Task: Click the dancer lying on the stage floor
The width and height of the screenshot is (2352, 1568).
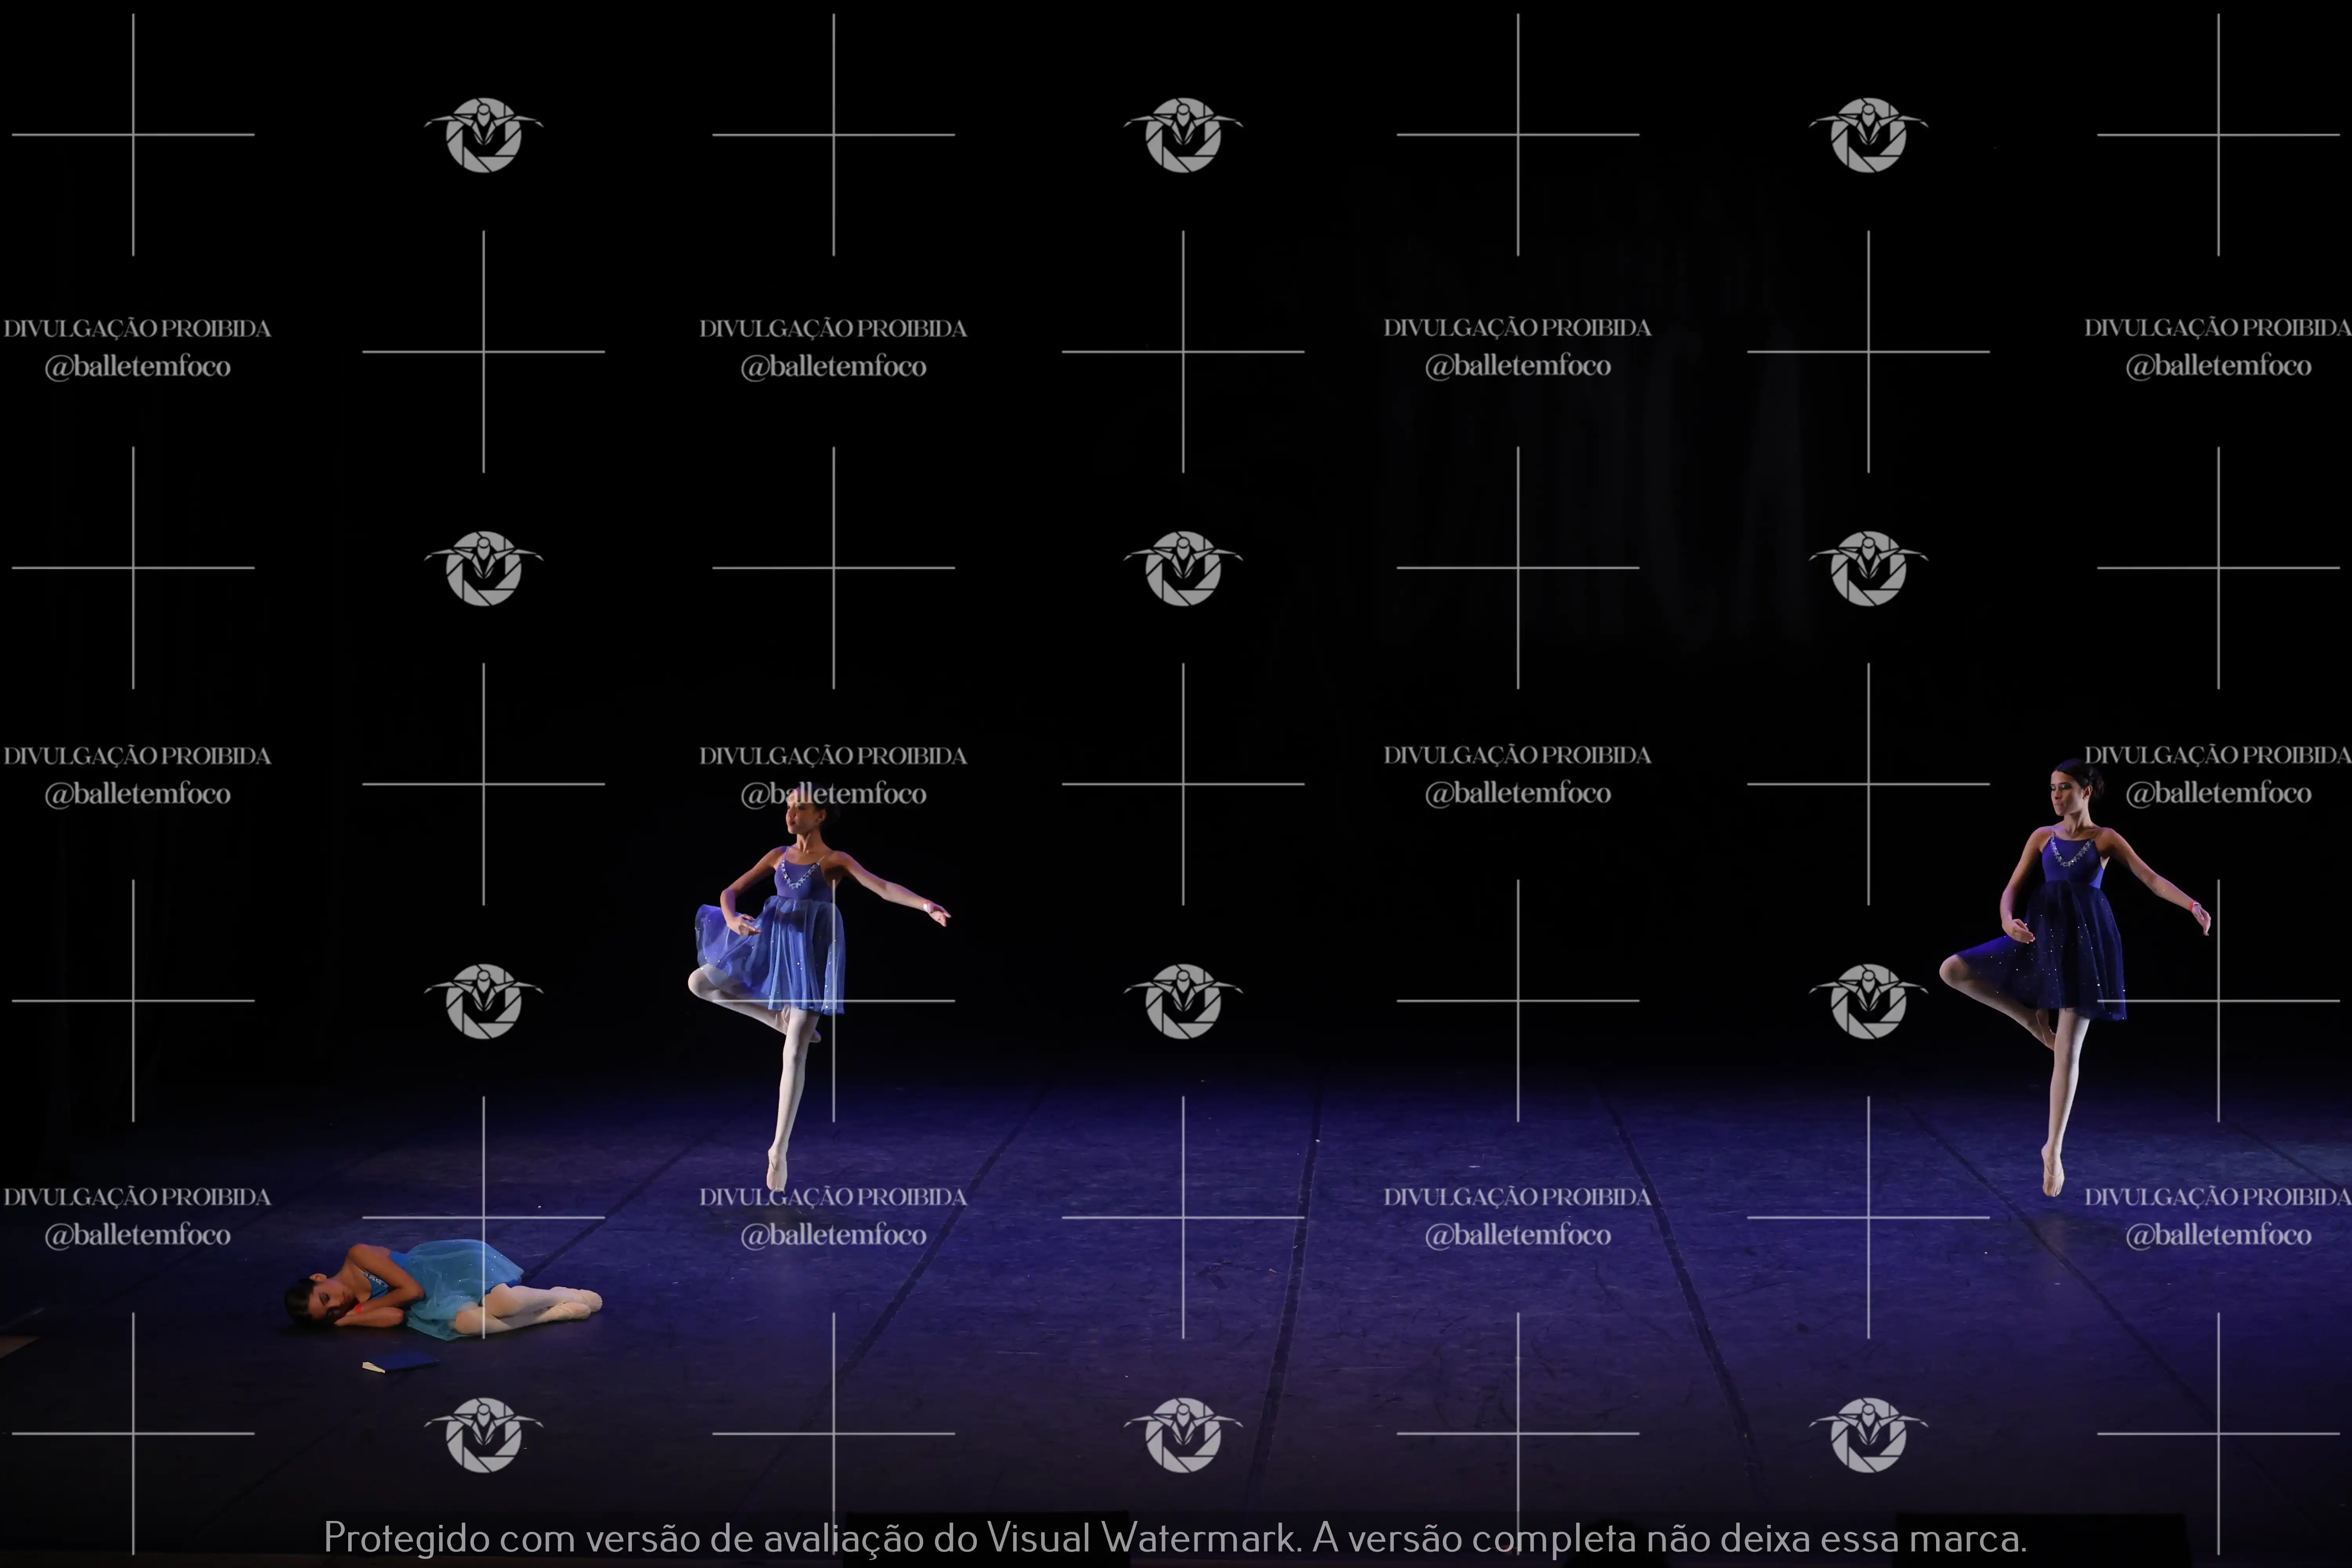Action: (440, 1288)
